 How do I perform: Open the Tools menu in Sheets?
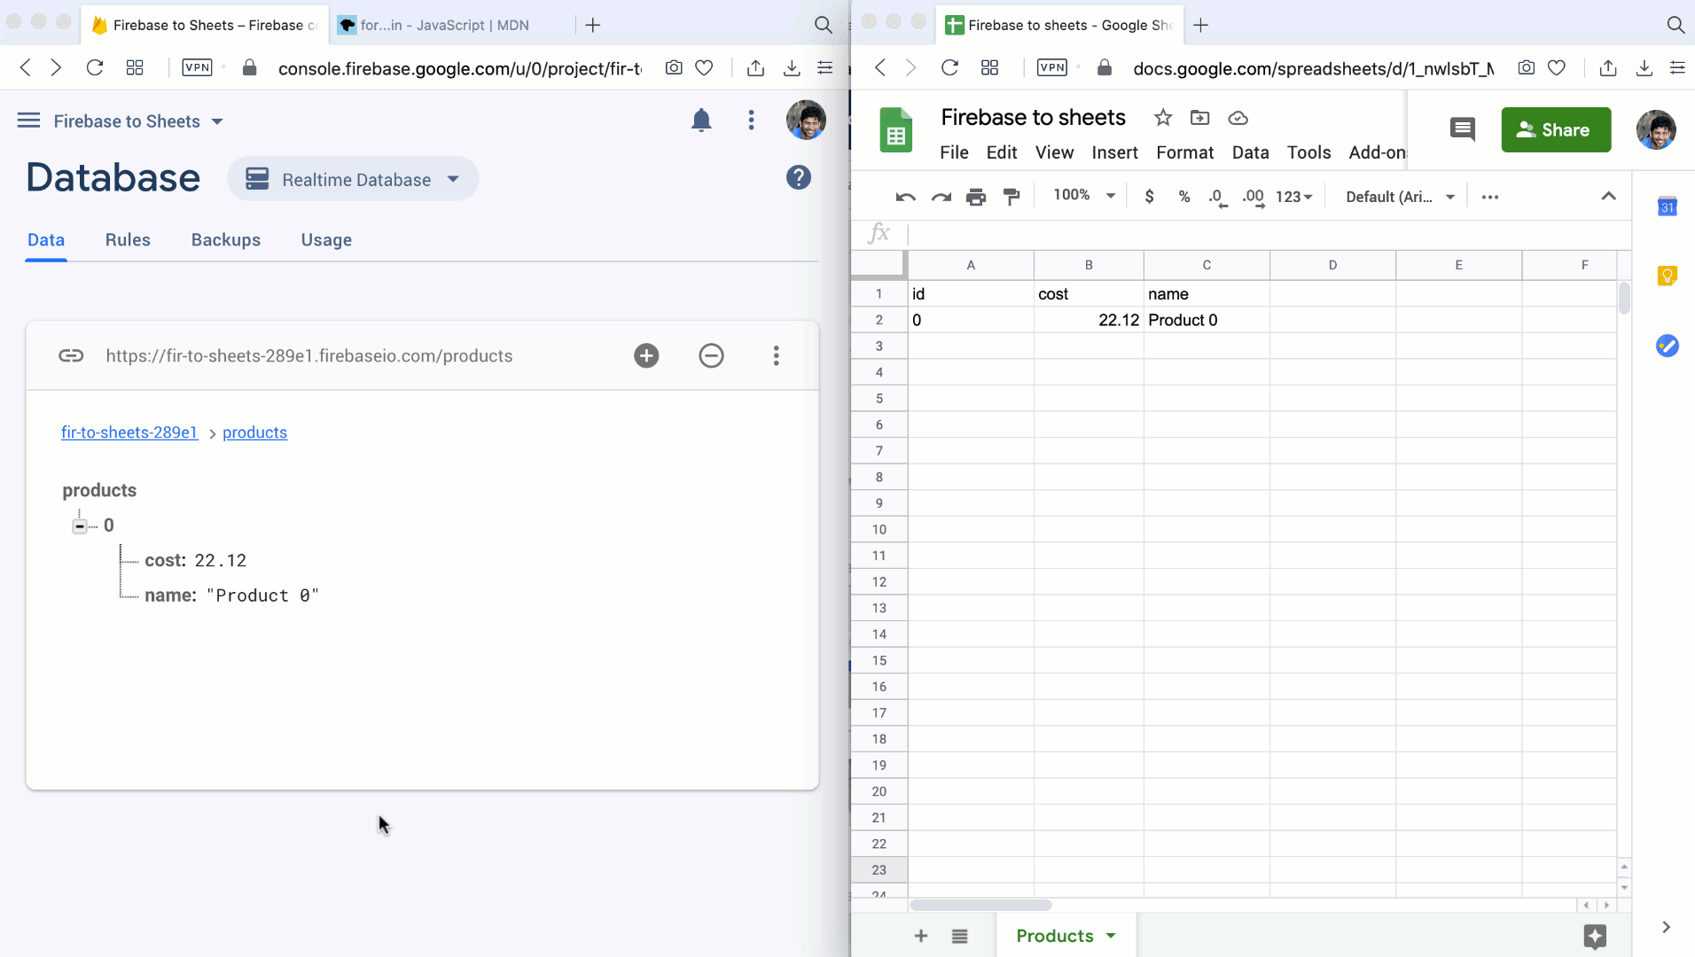pos(1308,152)
